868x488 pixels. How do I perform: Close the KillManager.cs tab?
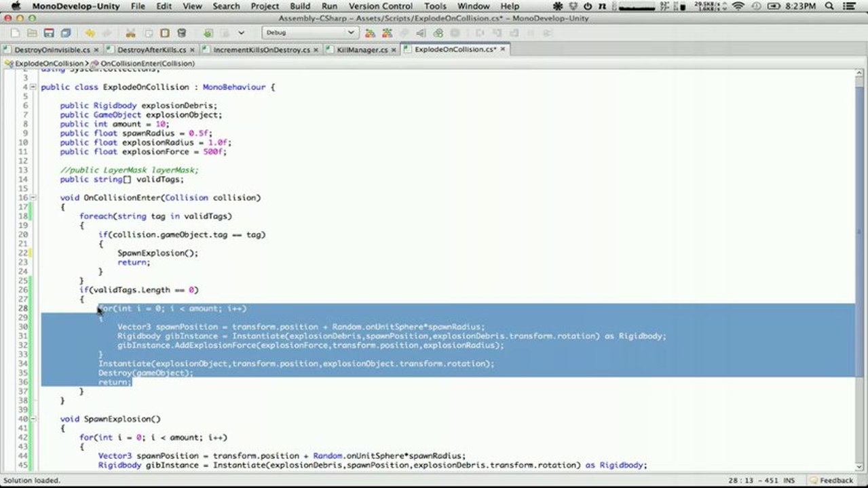click(x=394, y=50)
